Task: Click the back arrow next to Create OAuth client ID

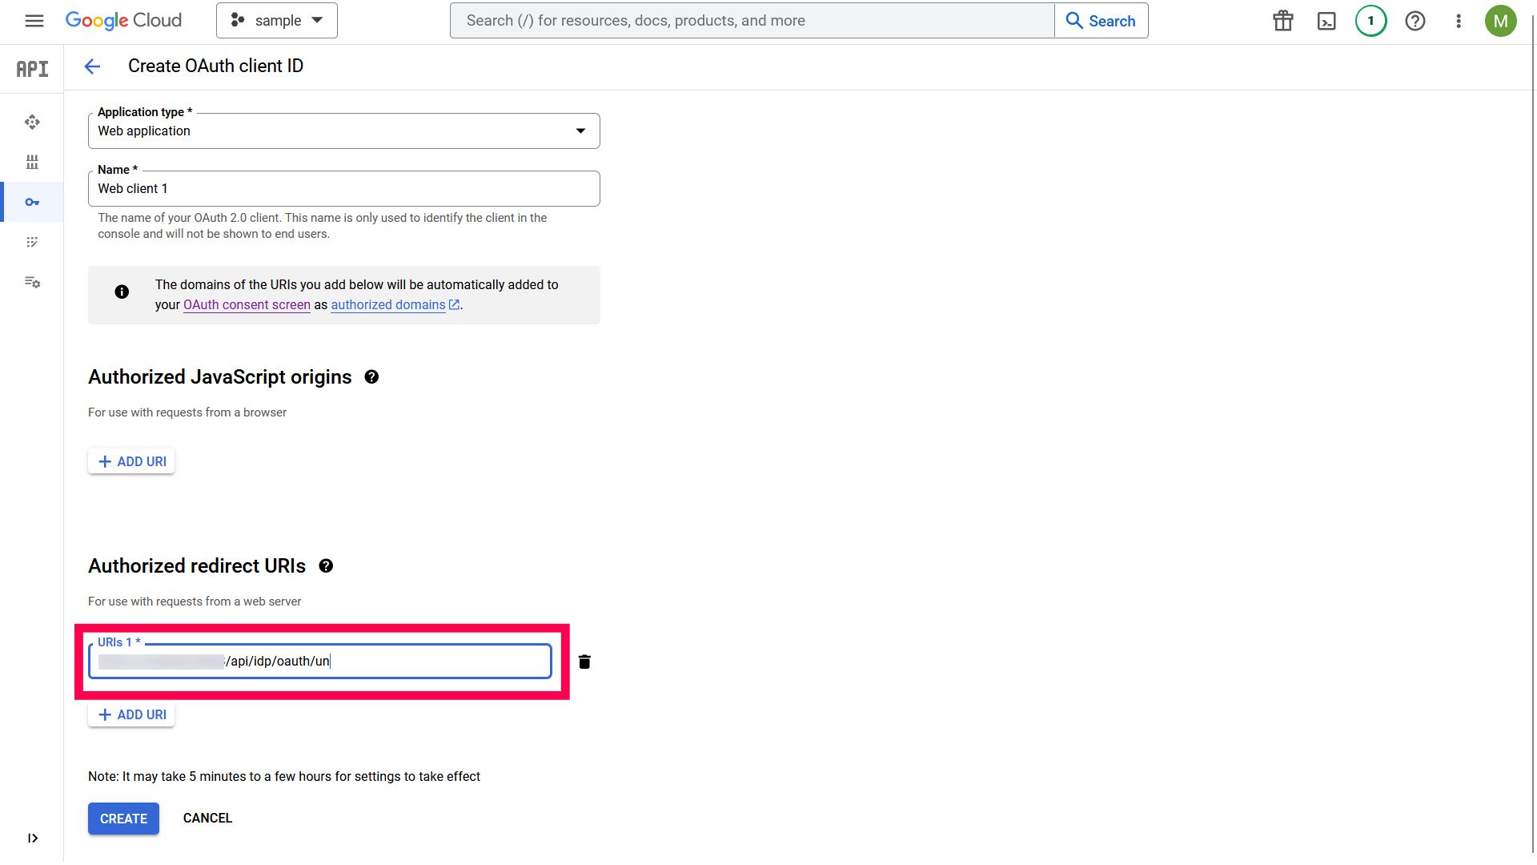Action: click(92, 66)
